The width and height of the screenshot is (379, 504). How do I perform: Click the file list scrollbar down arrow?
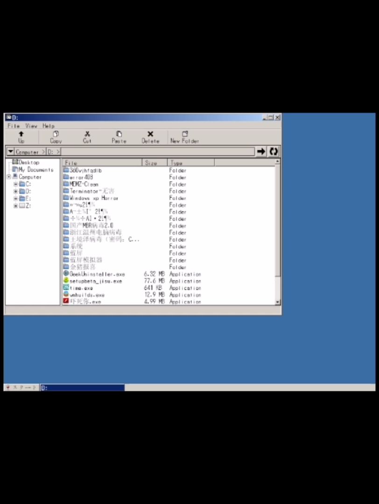click(278, 302)
